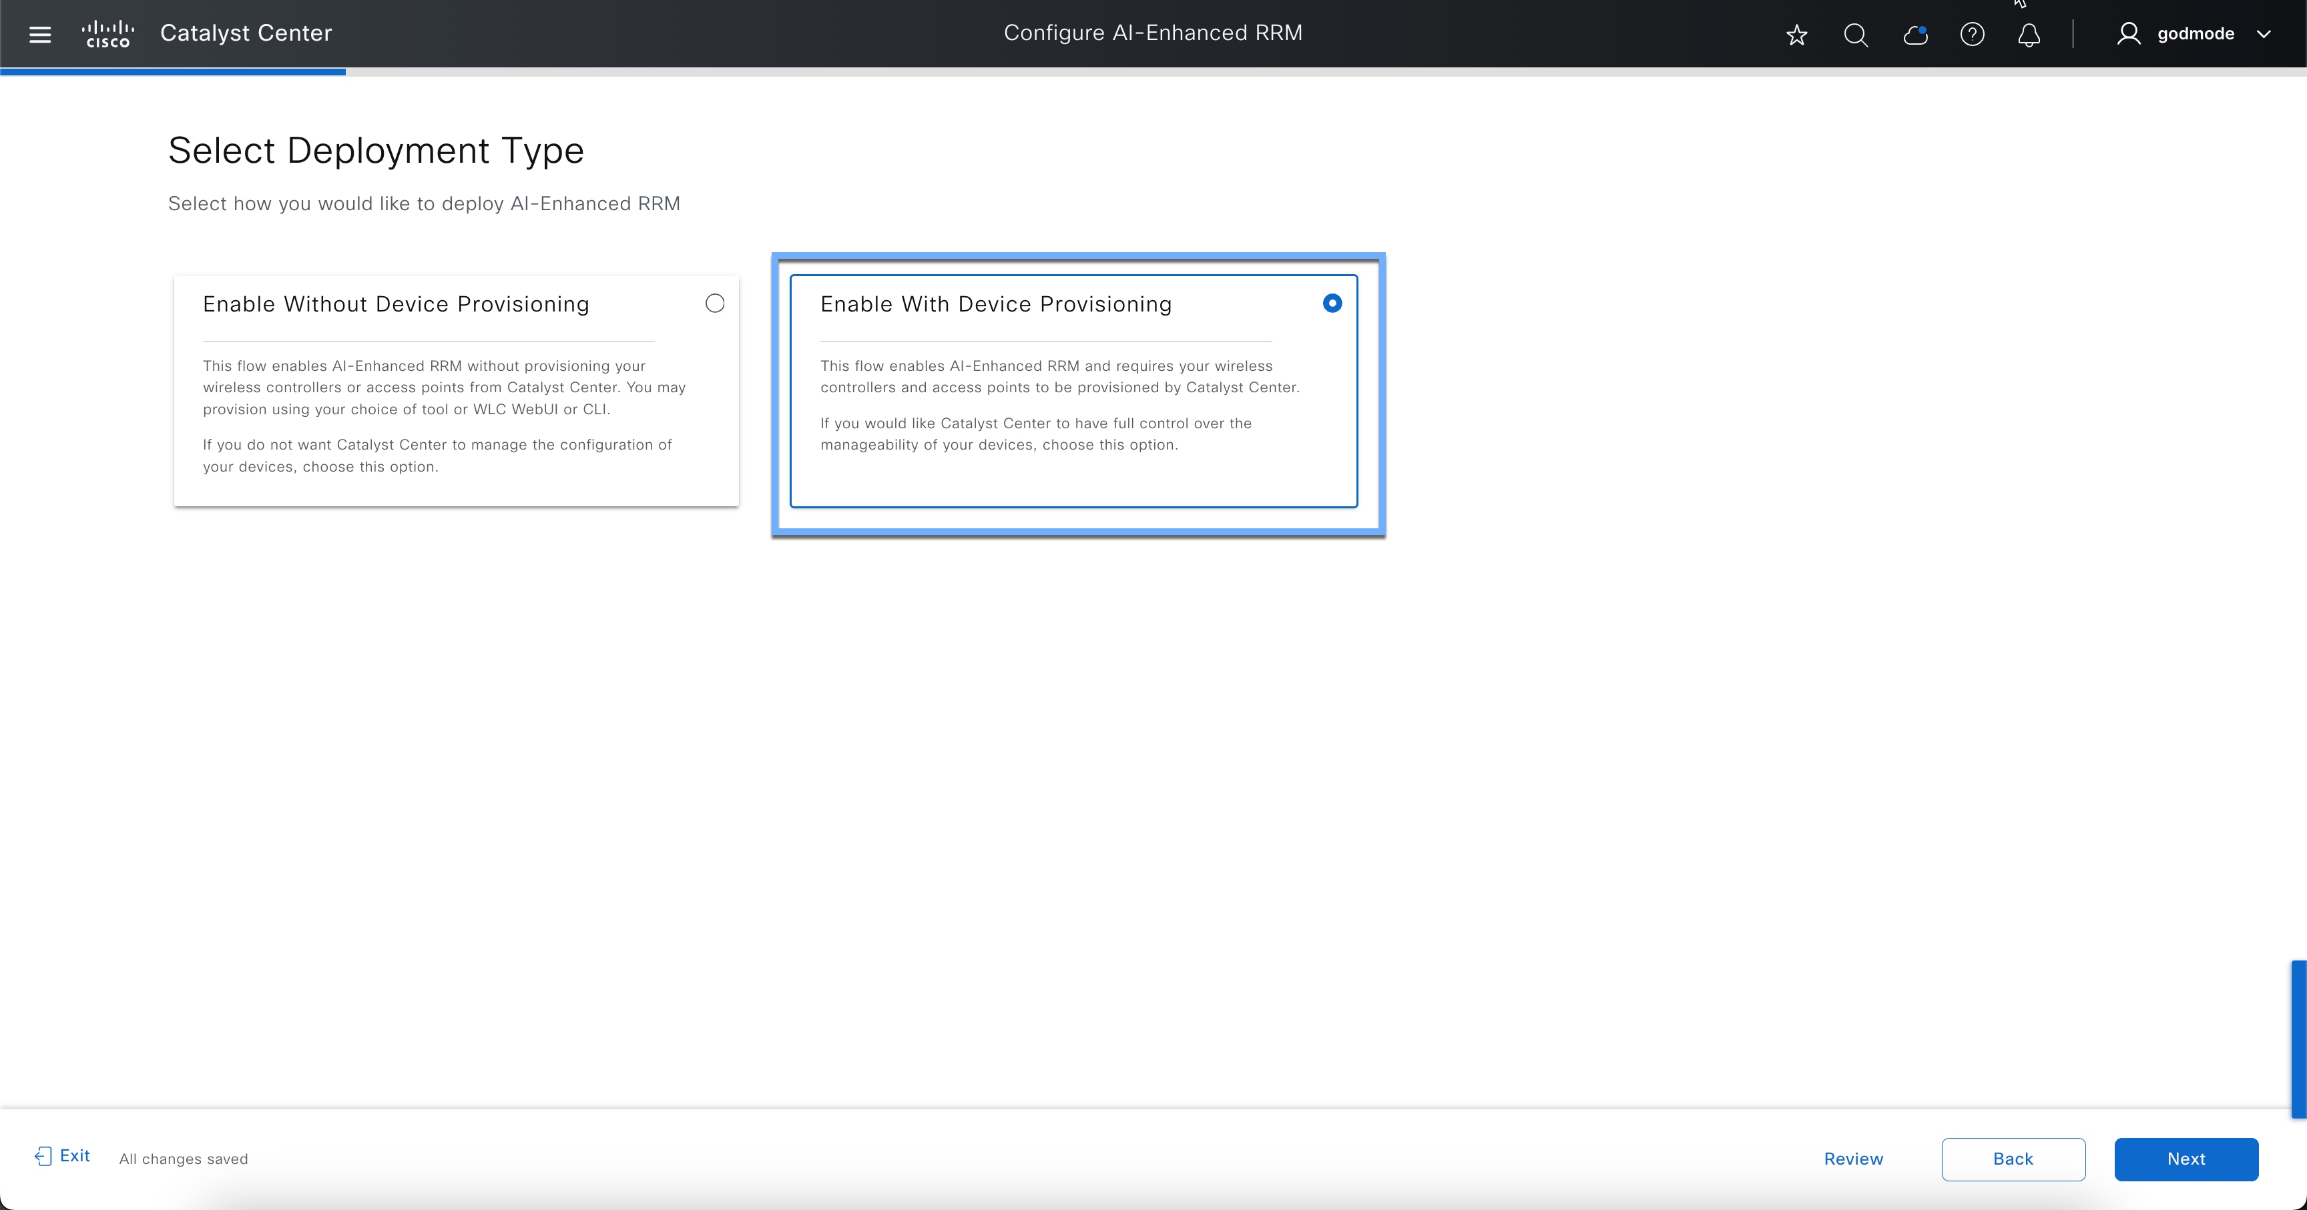Go back using the Back button
This screenshot has height=1210, width=2307.
pyautogui.click(x=2013, y=1158)
